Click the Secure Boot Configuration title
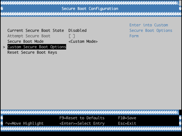This screenshot has width=182, height=136. 90,9
